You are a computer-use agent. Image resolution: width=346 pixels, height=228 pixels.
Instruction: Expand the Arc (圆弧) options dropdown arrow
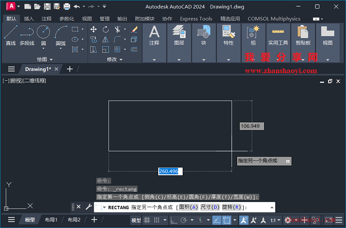pyautogui.click(x=61, y=48)
